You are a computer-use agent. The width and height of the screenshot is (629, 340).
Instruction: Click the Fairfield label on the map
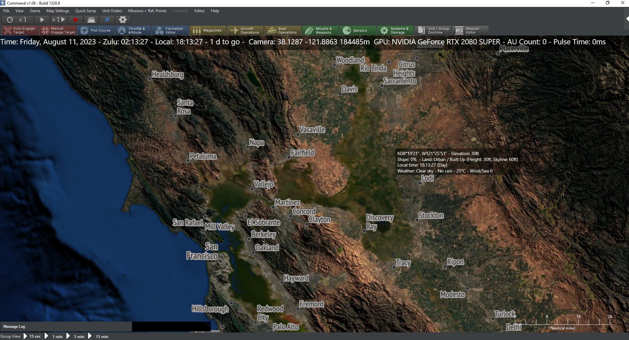303,153
